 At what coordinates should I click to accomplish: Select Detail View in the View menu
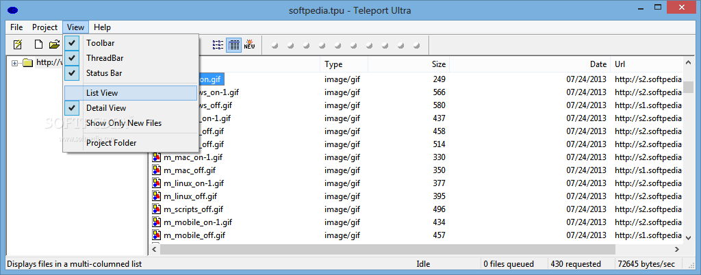131,108
